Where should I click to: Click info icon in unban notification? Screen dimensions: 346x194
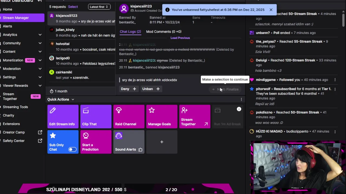167,10
